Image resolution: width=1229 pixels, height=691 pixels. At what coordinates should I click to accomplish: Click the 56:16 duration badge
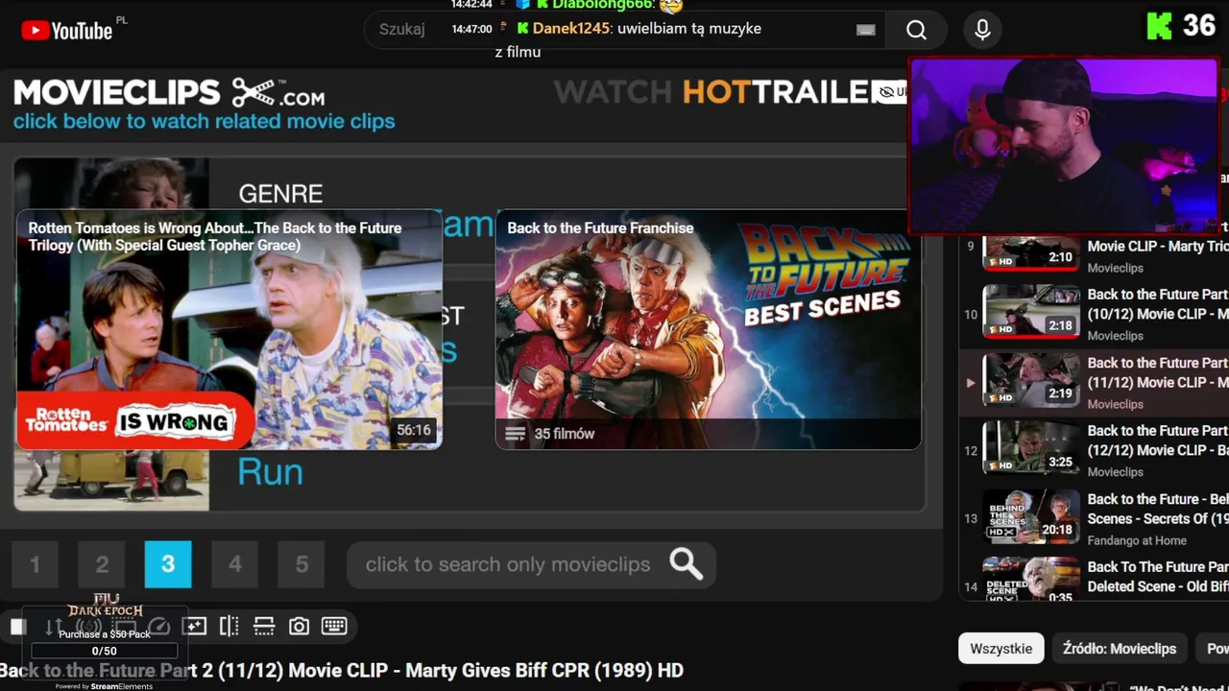414,431
